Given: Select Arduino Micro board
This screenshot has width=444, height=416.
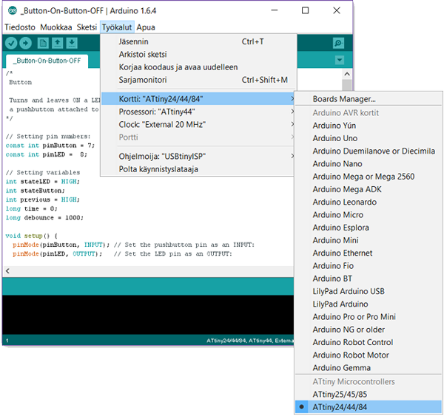Looking at the screenshot, I should point(369,214).
